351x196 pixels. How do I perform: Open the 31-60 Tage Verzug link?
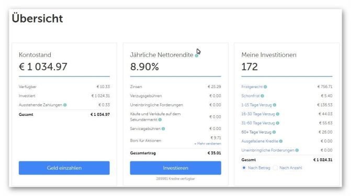point(258,123)
